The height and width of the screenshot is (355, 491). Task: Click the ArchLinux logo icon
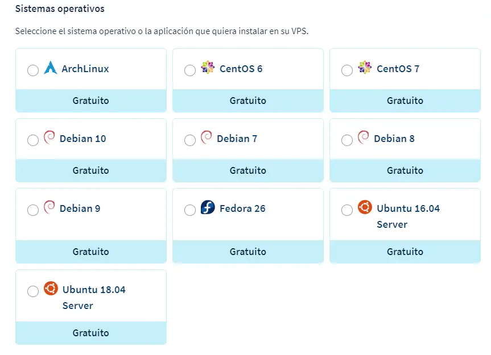click(x=51, y=68)
